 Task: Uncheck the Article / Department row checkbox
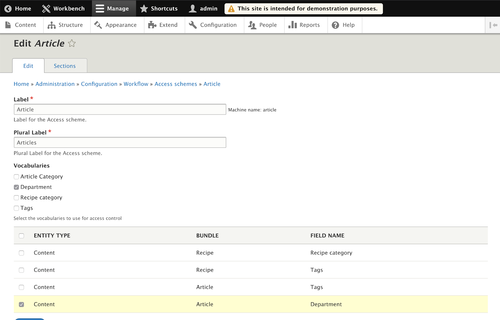(21, 304)
